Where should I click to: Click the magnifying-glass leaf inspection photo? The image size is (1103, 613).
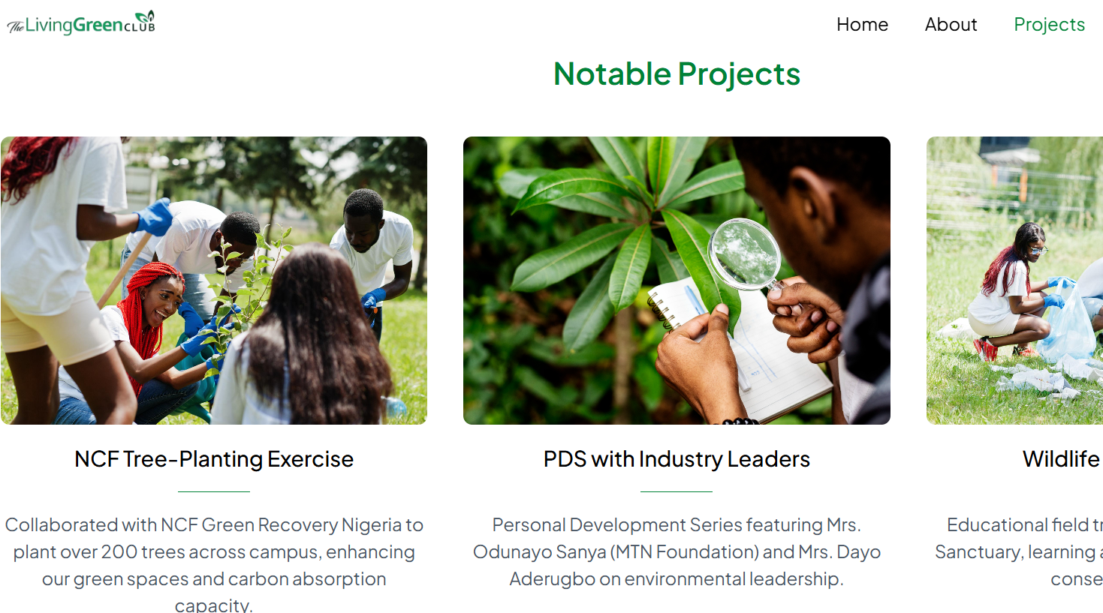(677, 281)
